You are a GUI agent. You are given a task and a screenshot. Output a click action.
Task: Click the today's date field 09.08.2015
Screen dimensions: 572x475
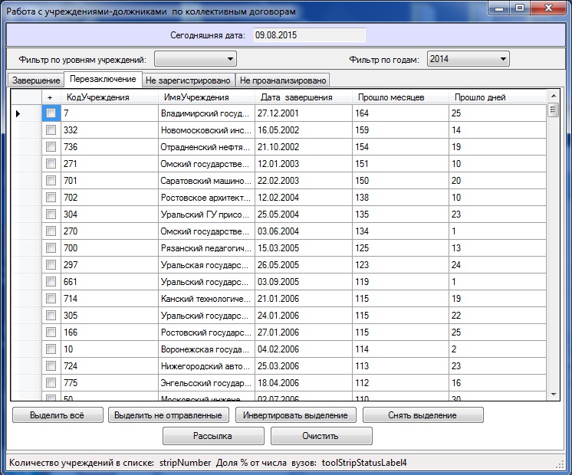tap(309, 35)
